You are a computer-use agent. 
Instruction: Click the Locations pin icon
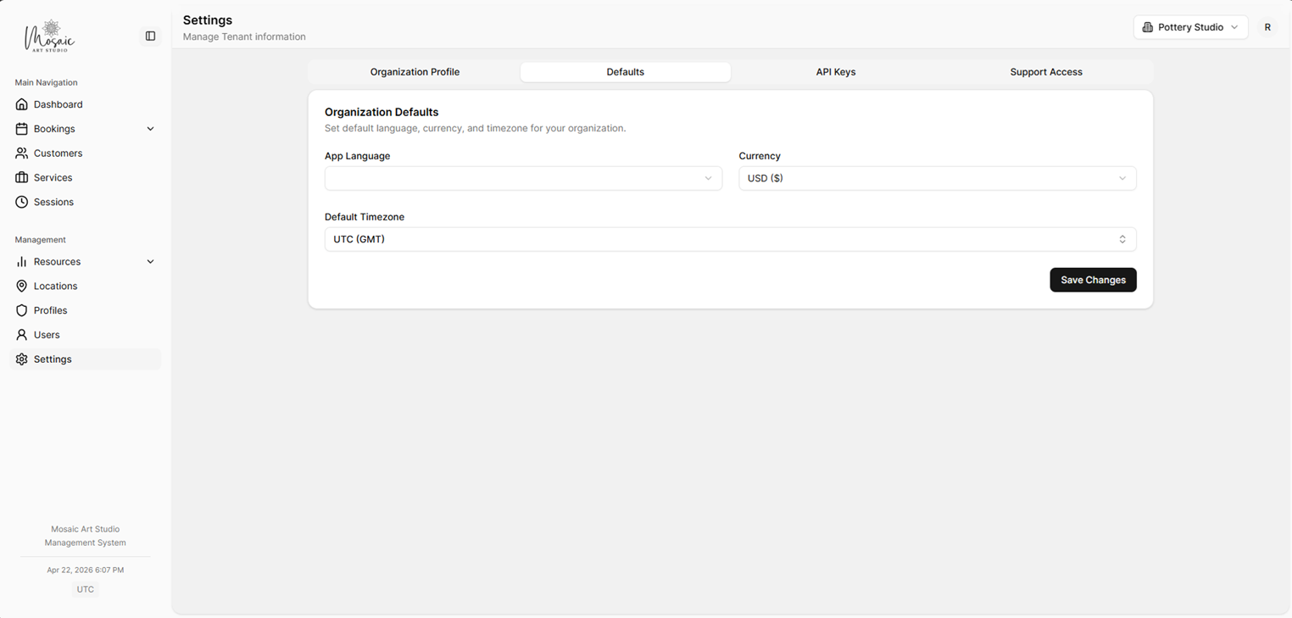pyautogui.click(x=21, y=286)
